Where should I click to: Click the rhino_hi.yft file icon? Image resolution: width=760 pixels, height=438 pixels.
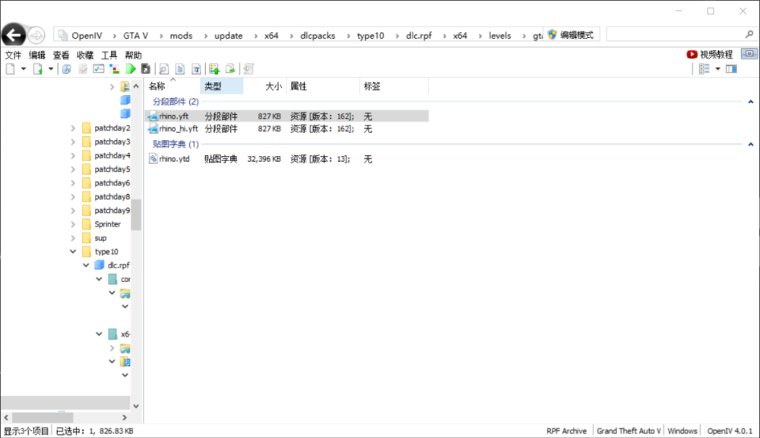coord(153,129)
